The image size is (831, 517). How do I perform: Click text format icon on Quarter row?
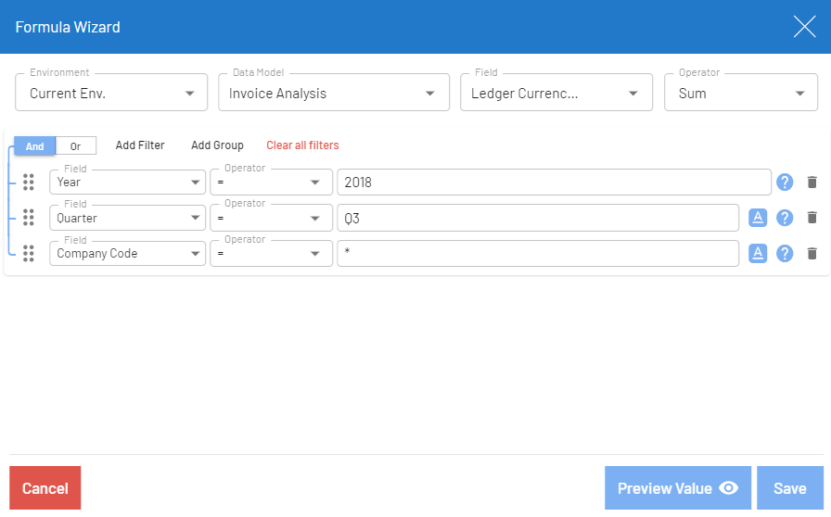[758, 218]
